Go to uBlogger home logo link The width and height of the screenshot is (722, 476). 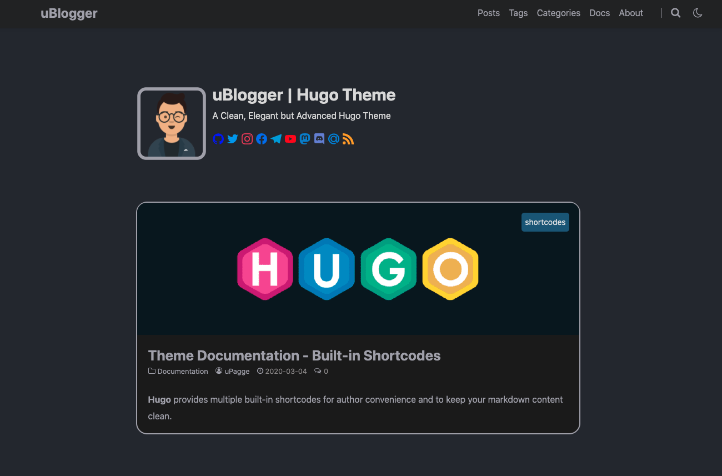point(69,13)
